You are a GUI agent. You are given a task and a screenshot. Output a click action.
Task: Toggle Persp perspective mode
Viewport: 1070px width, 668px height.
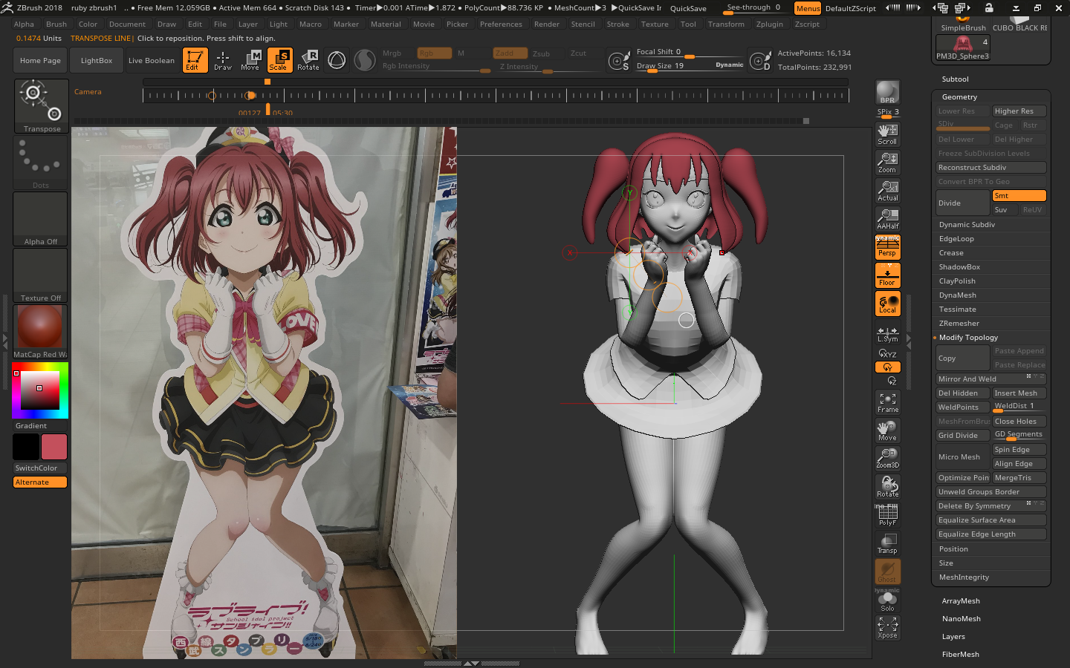(887, 247)
